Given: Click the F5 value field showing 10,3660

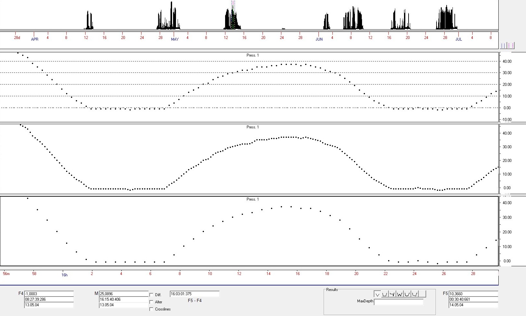Looking at the screenshot, I should click(473, 294).
